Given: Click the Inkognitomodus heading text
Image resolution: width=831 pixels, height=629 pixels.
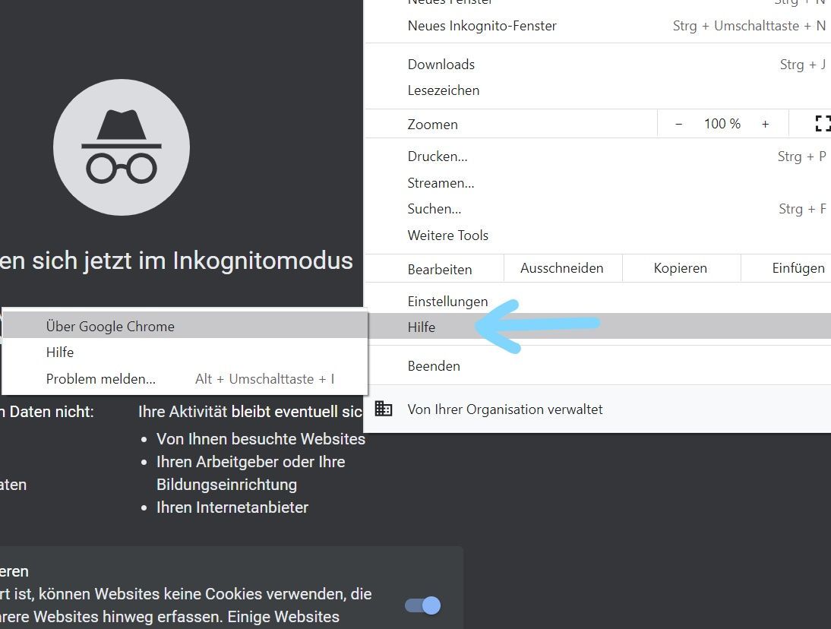Looking at the screenshot, I should [176, 261].
